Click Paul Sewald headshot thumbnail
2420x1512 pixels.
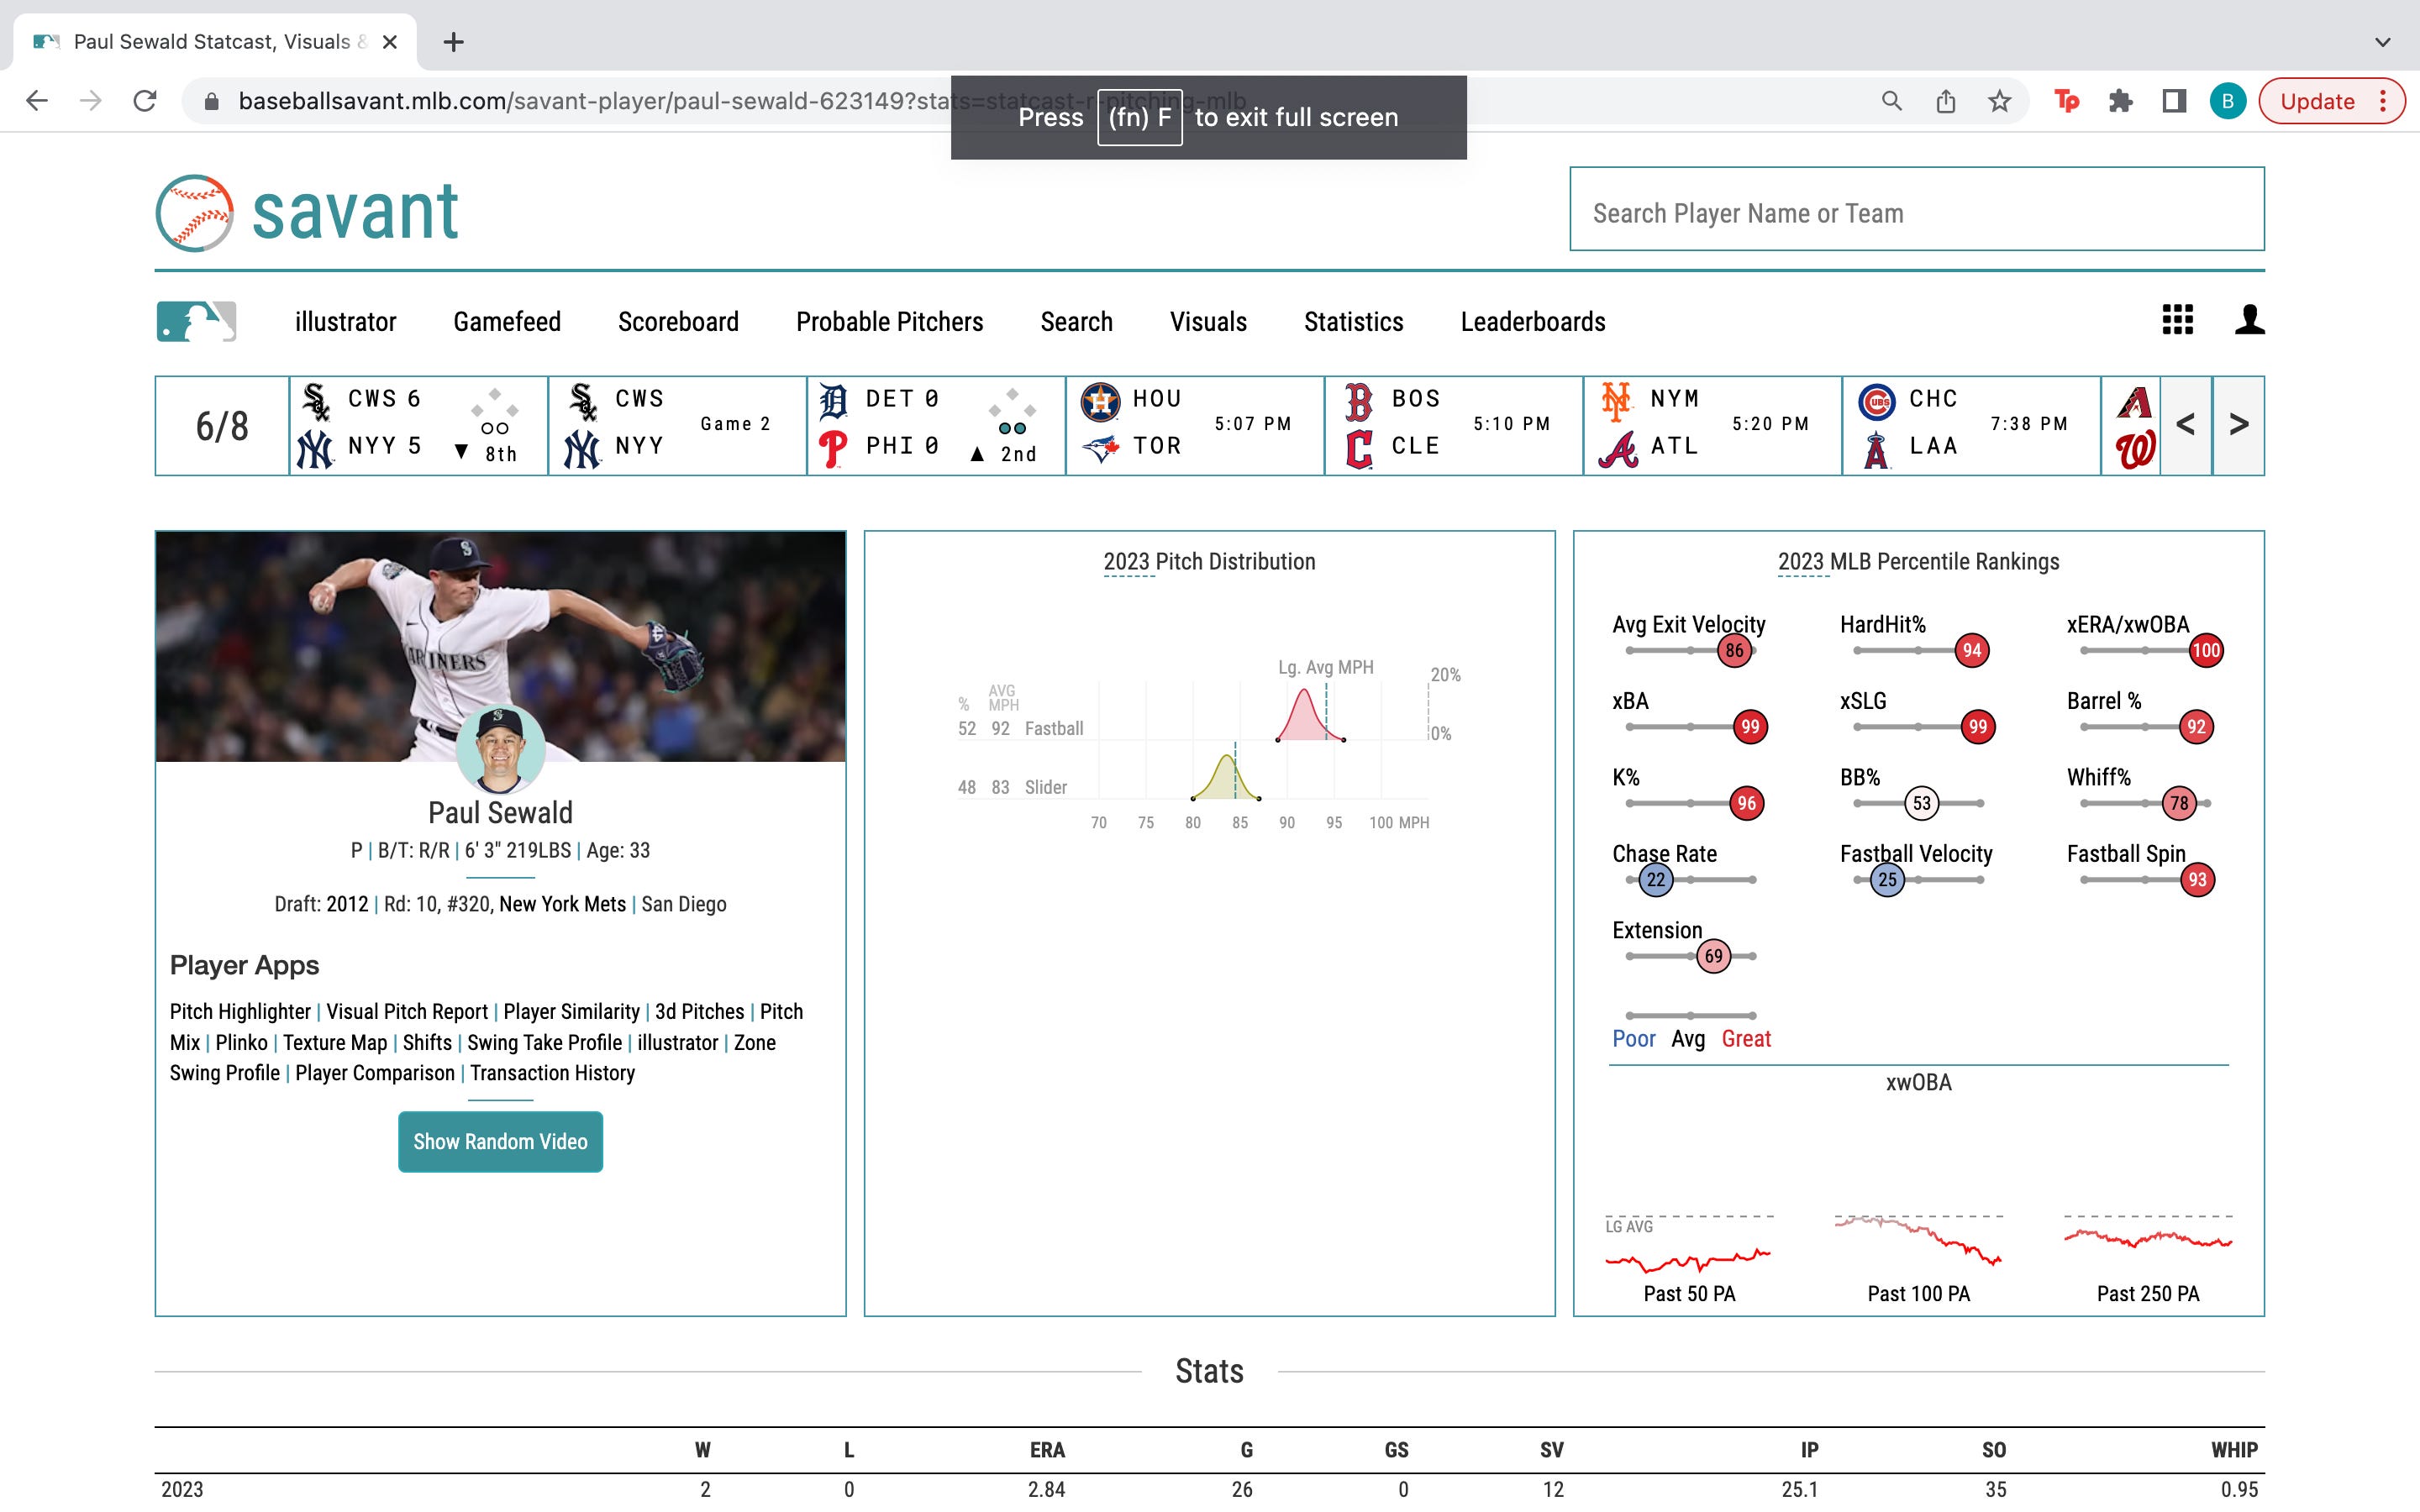pyautogui.click(x=500, y=749)
